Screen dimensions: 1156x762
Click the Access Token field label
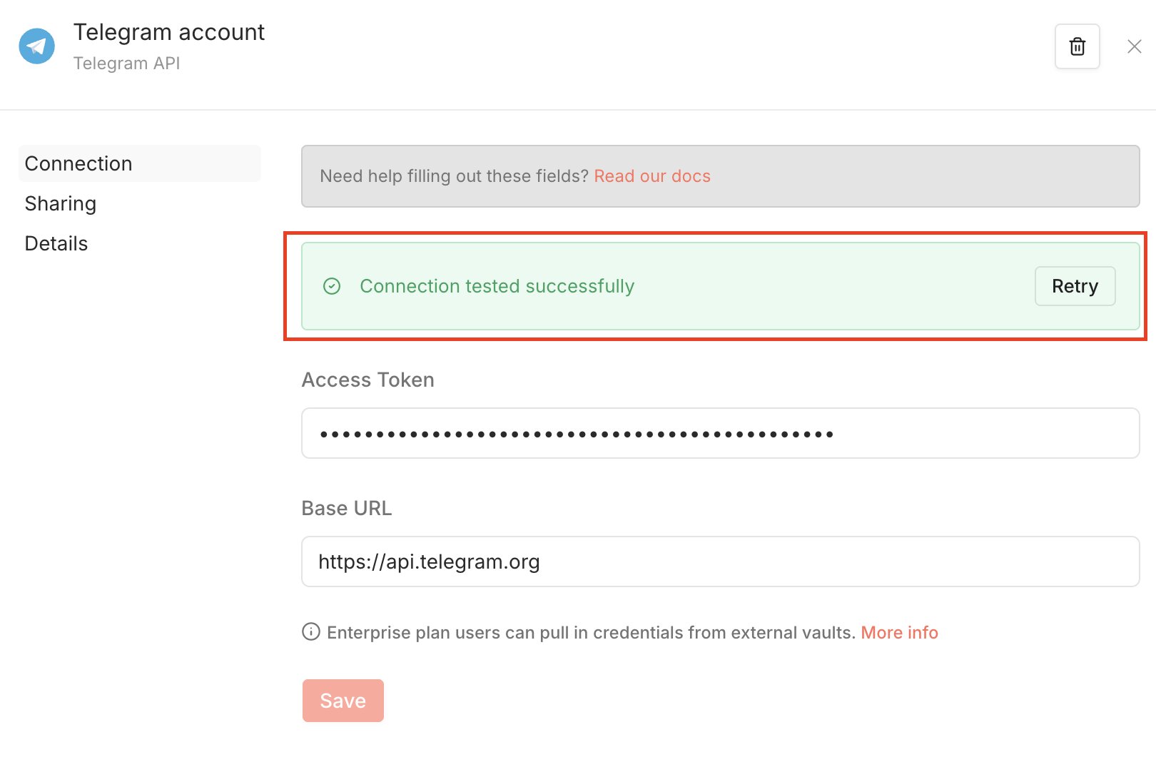368,380
